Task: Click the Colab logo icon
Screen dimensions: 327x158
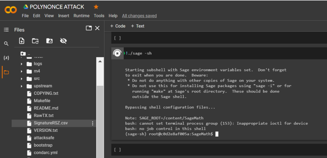Action: pyautogui.click(x=11, y=10)
